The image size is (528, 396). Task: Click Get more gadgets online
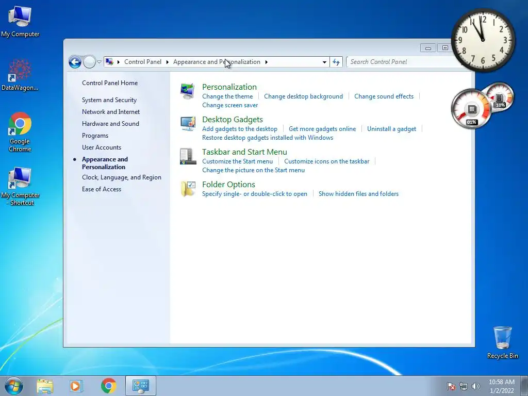[322, 129]
